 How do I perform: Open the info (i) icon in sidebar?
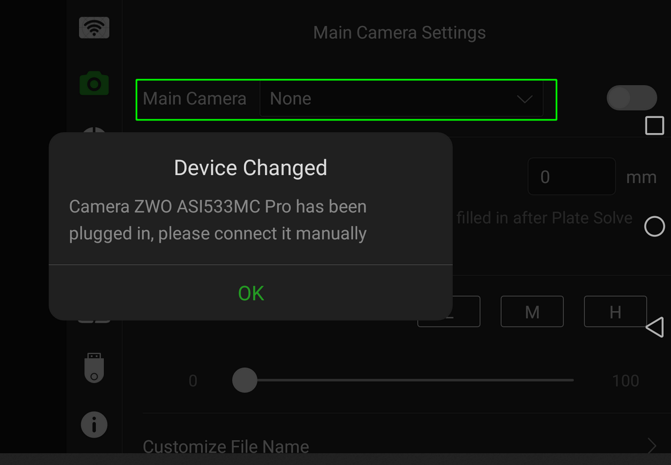coord(94,425)
